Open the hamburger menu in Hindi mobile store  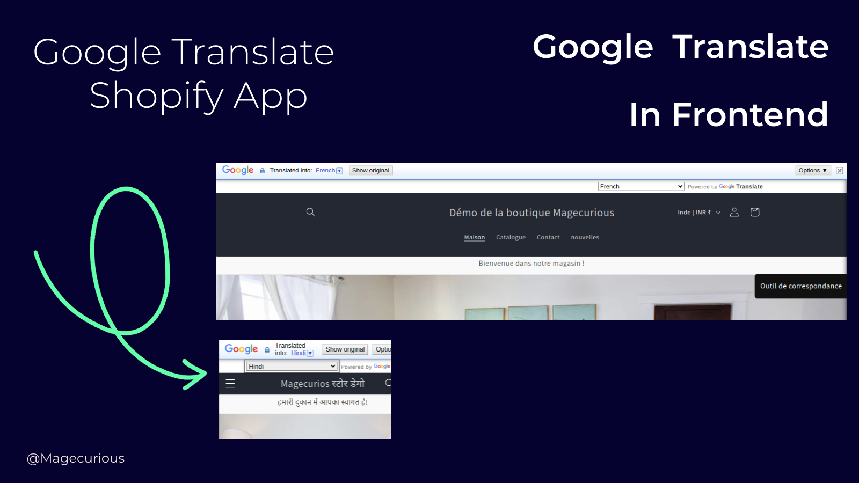(x=230, y=384)
